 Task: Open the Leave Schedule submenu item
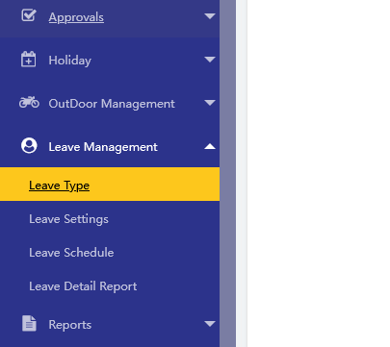pos(71,253)
